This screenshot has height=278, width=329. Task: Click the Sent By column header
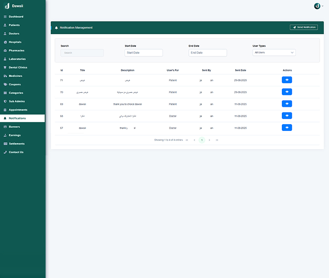coord(207,70)
